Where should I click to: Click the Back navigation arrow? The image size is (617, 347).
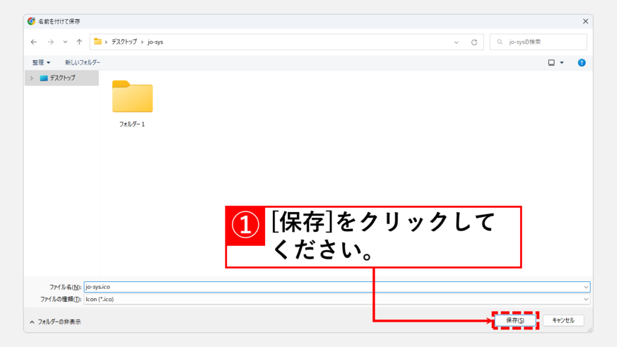[34, 42]
